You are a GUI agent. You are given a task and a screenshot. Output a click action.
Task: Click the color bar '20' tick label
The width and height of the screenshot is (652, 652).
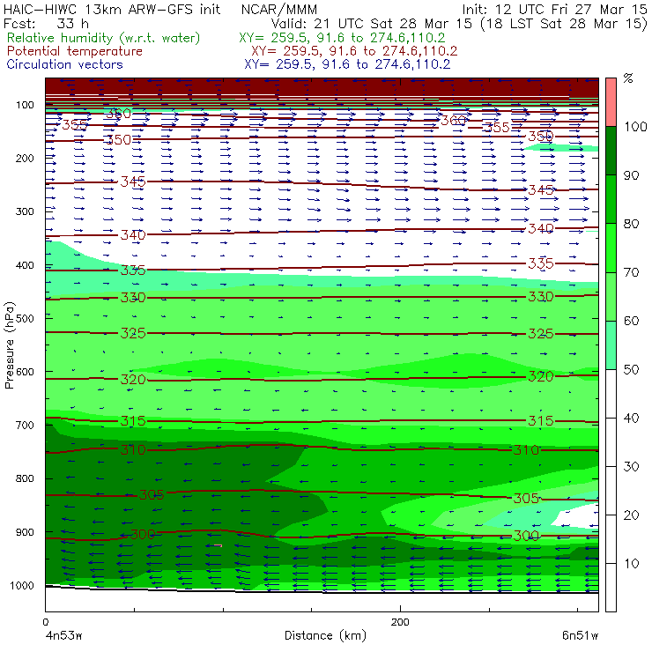click(x=631, y=515)
